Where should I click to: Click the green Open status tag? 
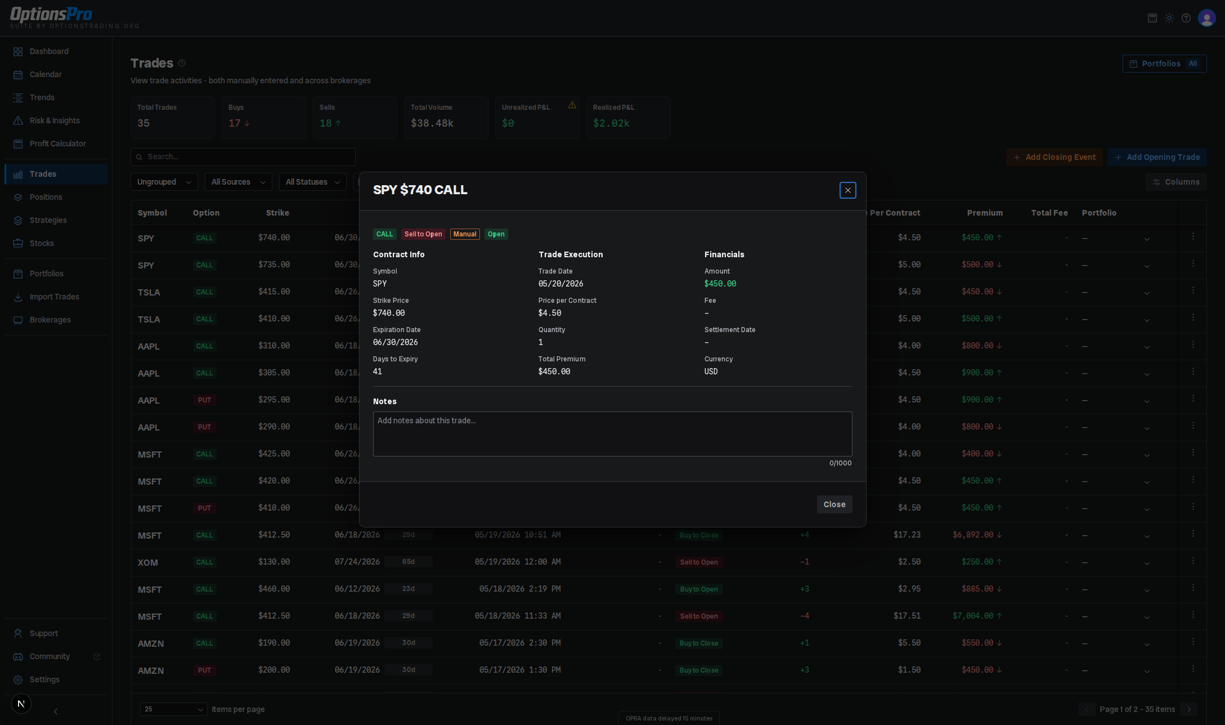click(x=496, y=234)
